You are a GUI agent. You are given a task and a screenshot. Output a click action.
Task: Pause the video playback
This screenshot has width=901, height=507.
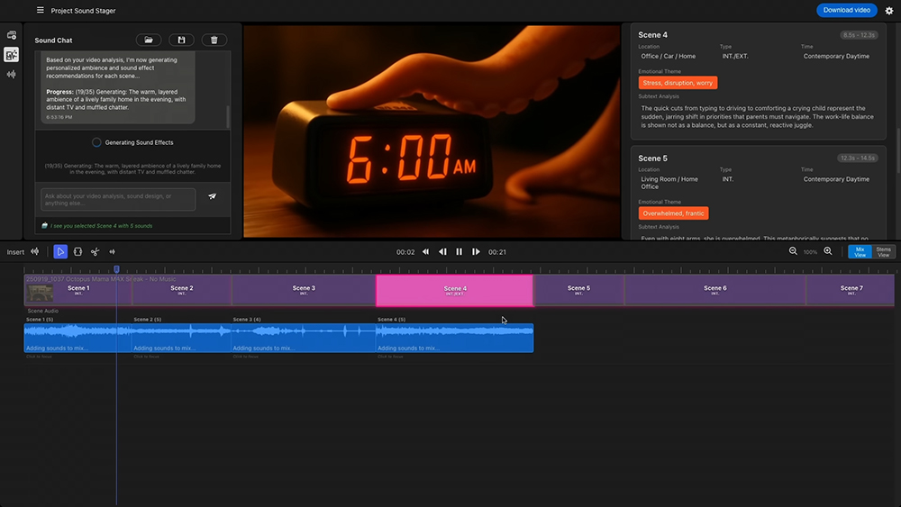pos(459,252)
